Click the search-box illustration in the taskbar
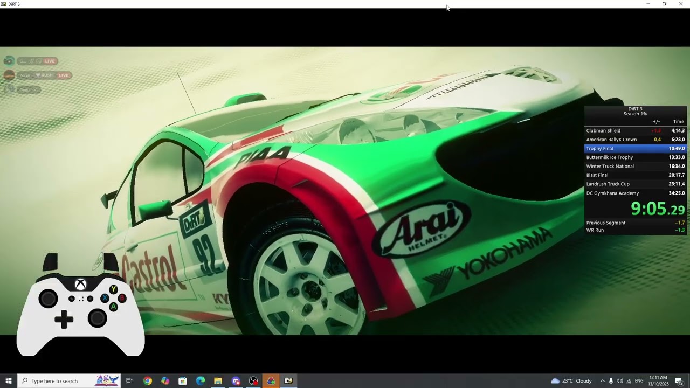Screen dimensions: 690x388 107,380
